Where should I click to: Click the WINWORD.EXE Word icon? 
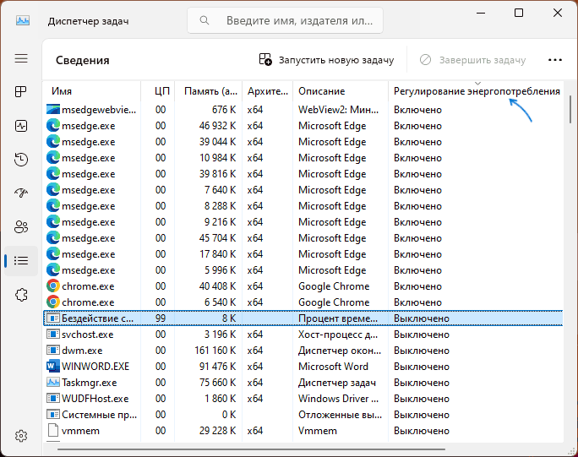coord(53,367)
